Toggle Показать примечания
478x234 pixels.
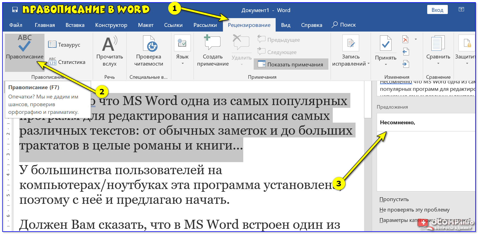tap(291, 64)
